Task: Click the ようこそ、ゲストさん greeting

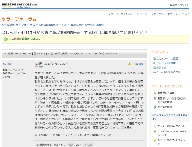Action: click(x=121, y=14)
